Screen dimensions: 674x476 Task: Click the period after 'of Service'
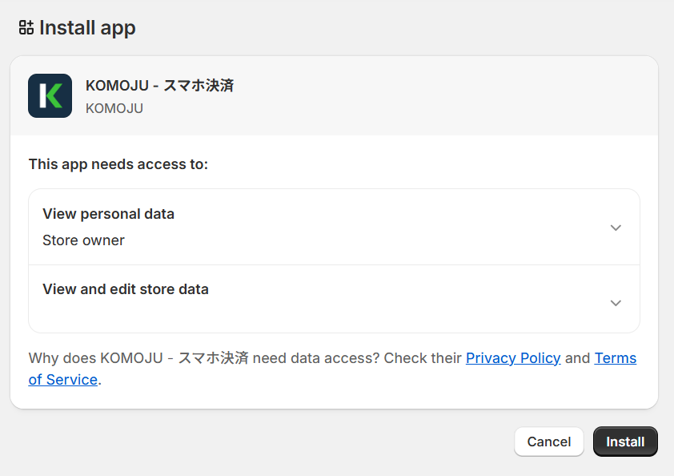coord(100,381)
